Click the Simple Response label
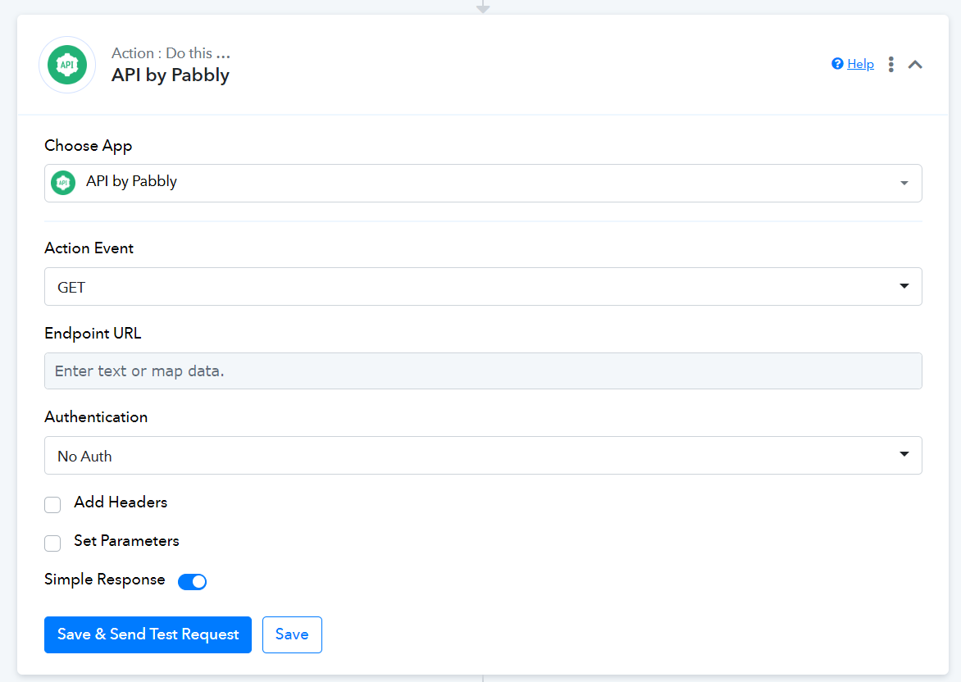 coord(105,580)
